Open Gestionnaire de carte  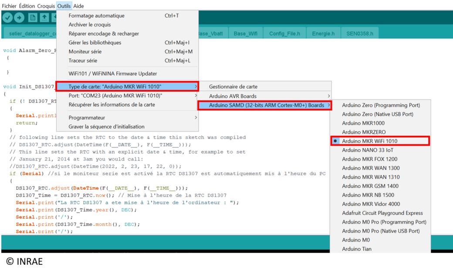[x=233, y=87]
